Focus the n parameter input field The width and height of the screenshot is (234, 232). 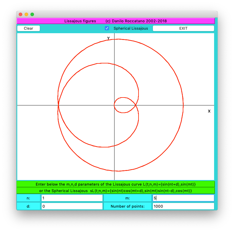pyautogui.click(x=72, y=198)
